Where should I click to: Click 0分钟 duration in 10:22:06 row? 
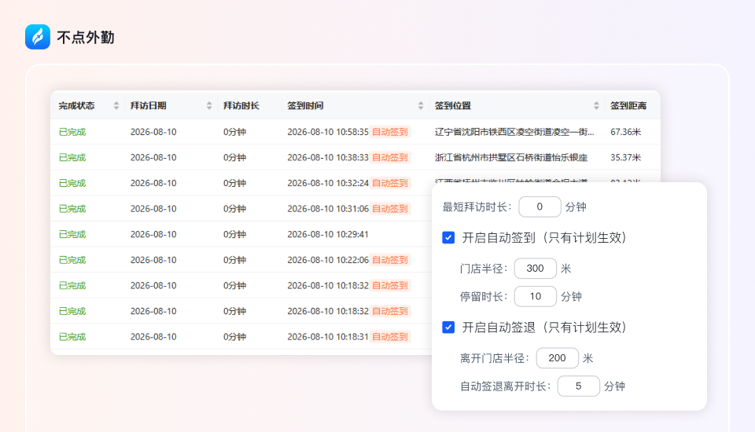tap(234, 260)
